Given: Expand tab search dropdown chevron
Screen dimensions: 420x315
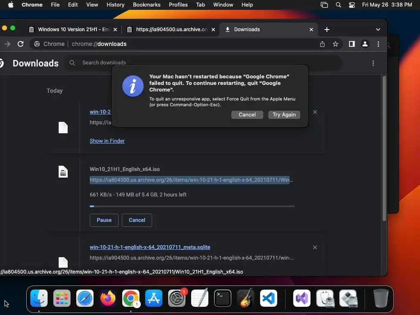Looking at the screenshot, I should [x=378, y=30].
